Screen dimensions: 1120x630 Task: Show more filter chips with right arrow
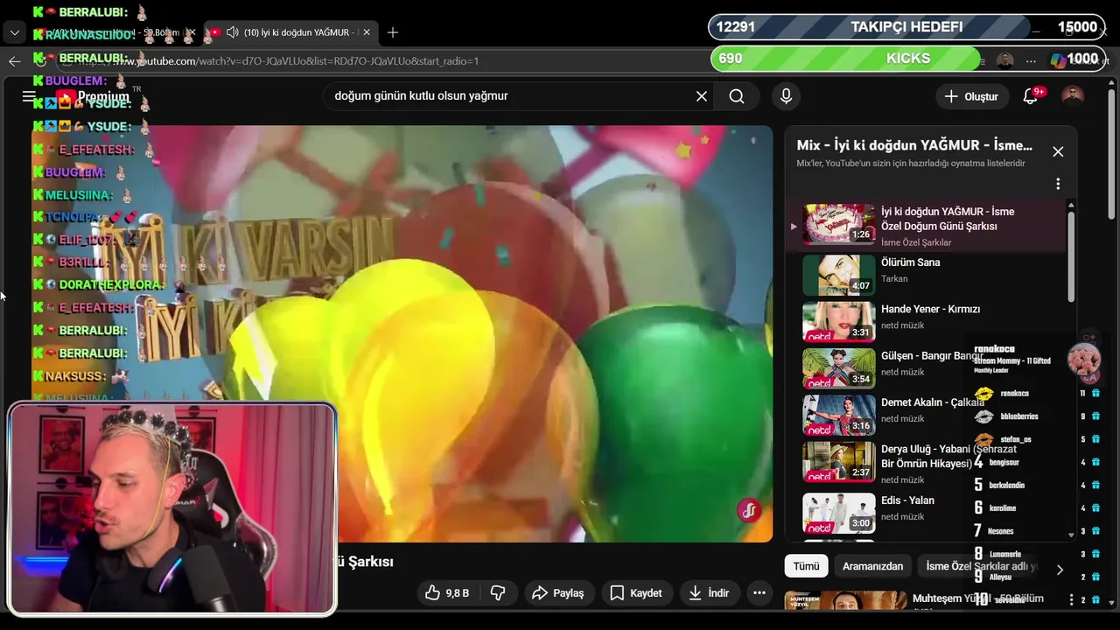point(1060,570)
